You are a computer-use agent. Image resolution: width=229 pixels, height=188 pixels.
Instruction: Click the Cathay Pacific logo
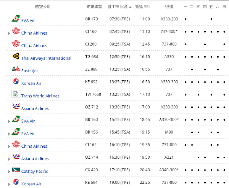pos(16,170)
